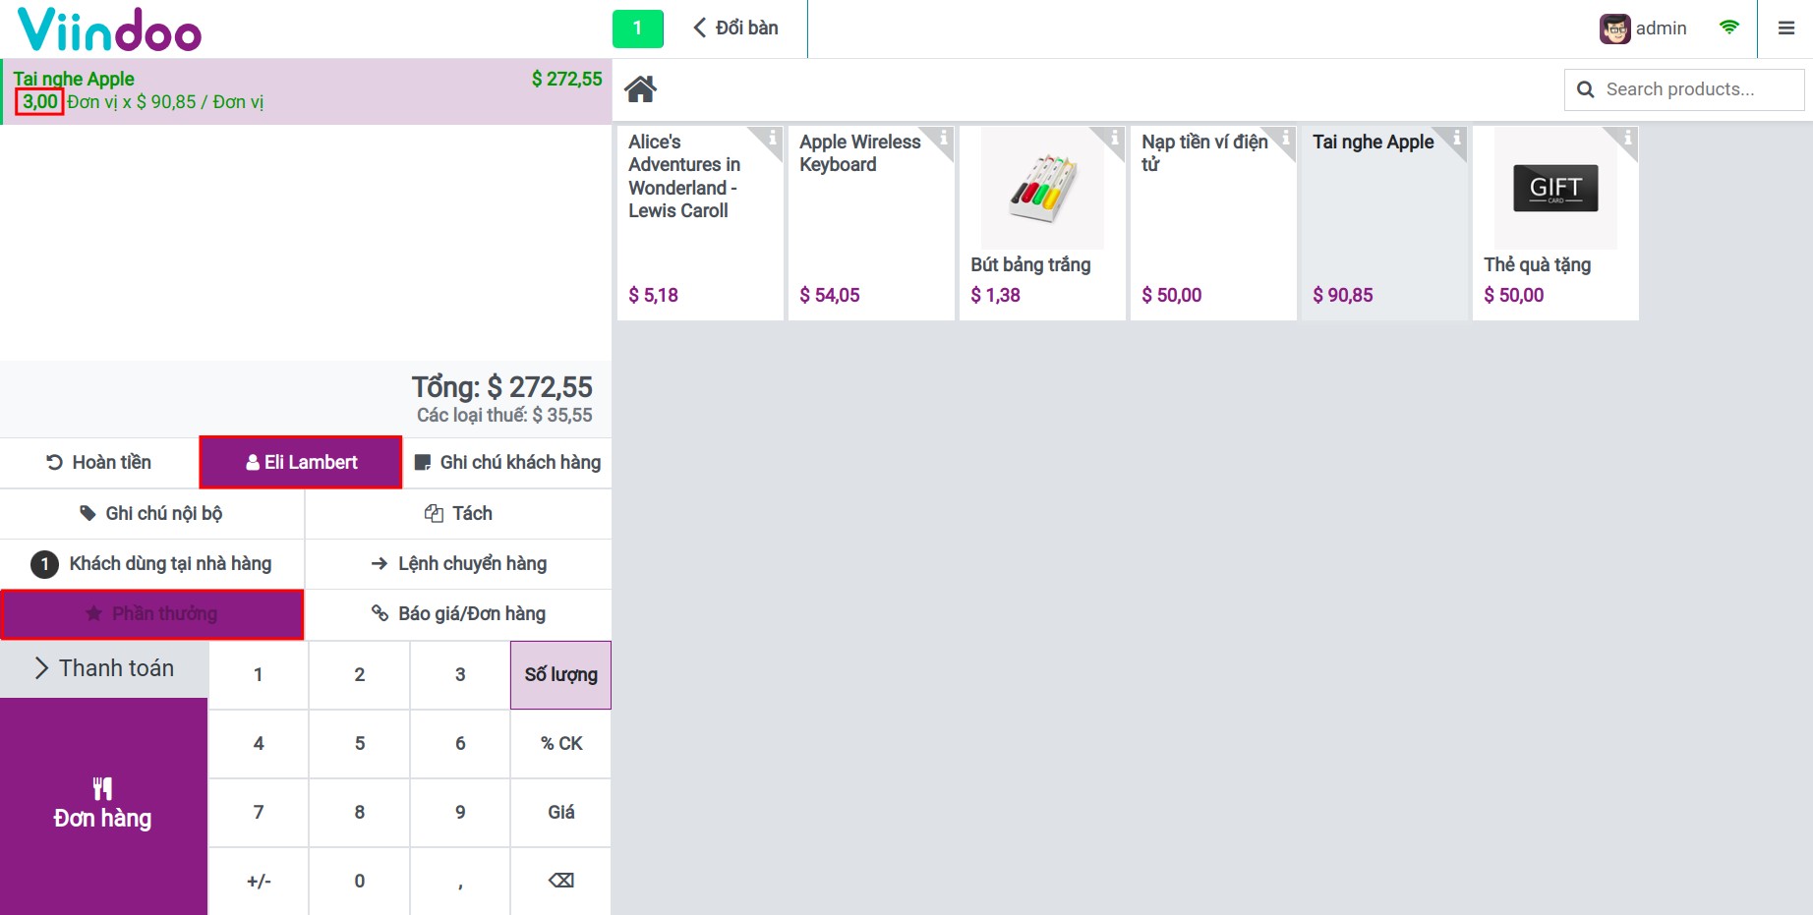The height and width of the screenshot is (915, 1813).
Task: Open Báo giá/Đơn hàng menu option
Action: point(458,614)
